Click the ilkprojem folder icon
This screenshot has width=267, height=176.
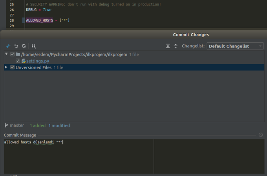tap(18, 54)
